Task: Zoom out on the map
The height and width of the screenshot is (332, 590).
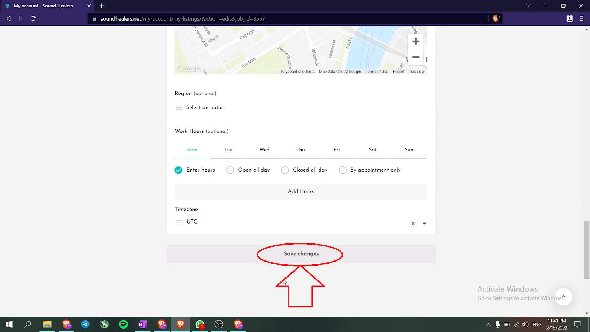Action: click(x=416, y=57)
